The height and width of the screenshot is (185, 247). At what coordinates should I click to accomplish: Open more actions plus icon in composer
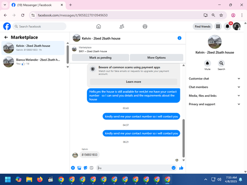click(x=73, y=168)
